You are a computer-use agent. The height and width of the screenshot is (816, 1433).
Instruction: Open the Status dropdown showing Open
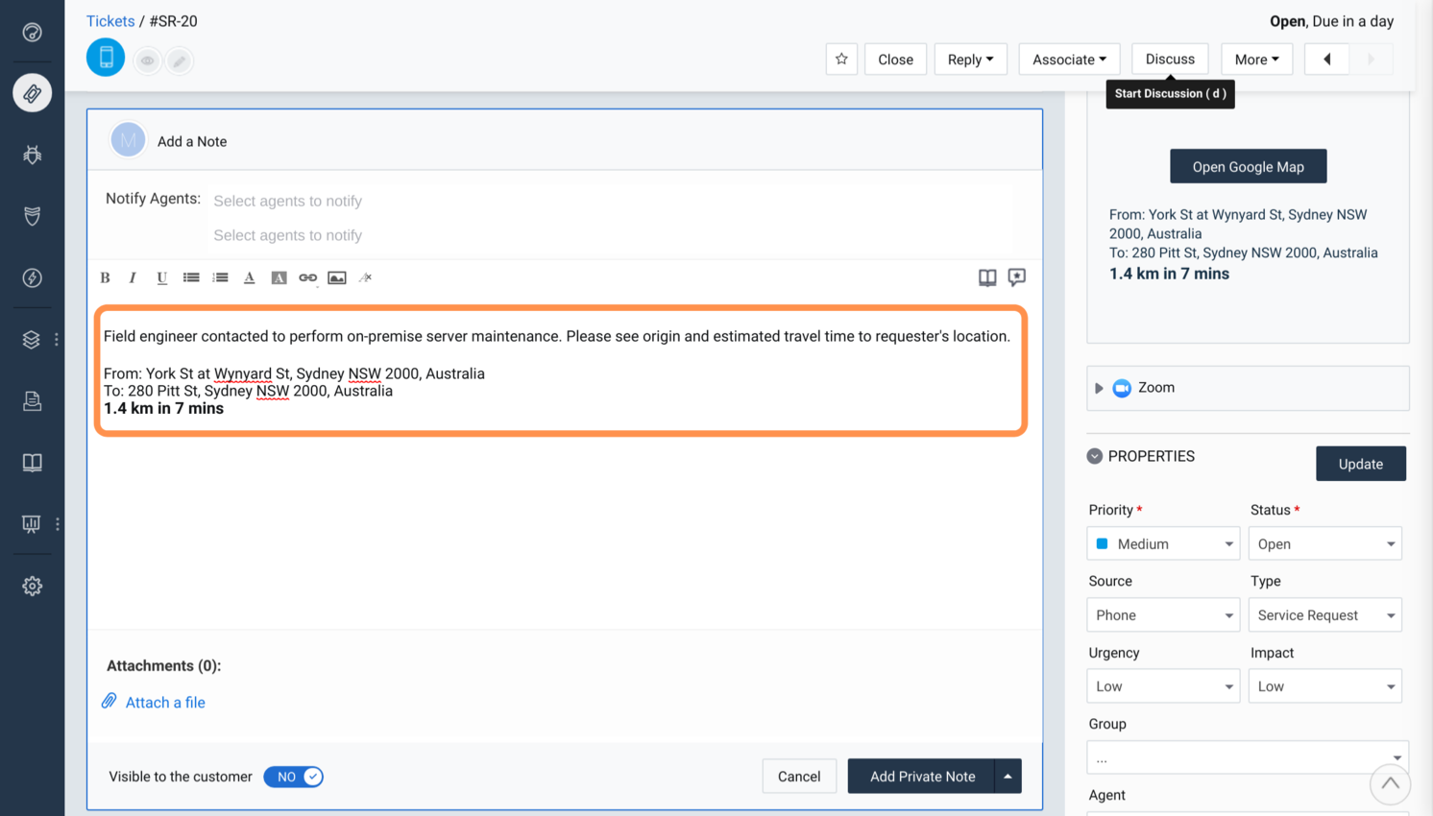click(x=1324, y=543)
